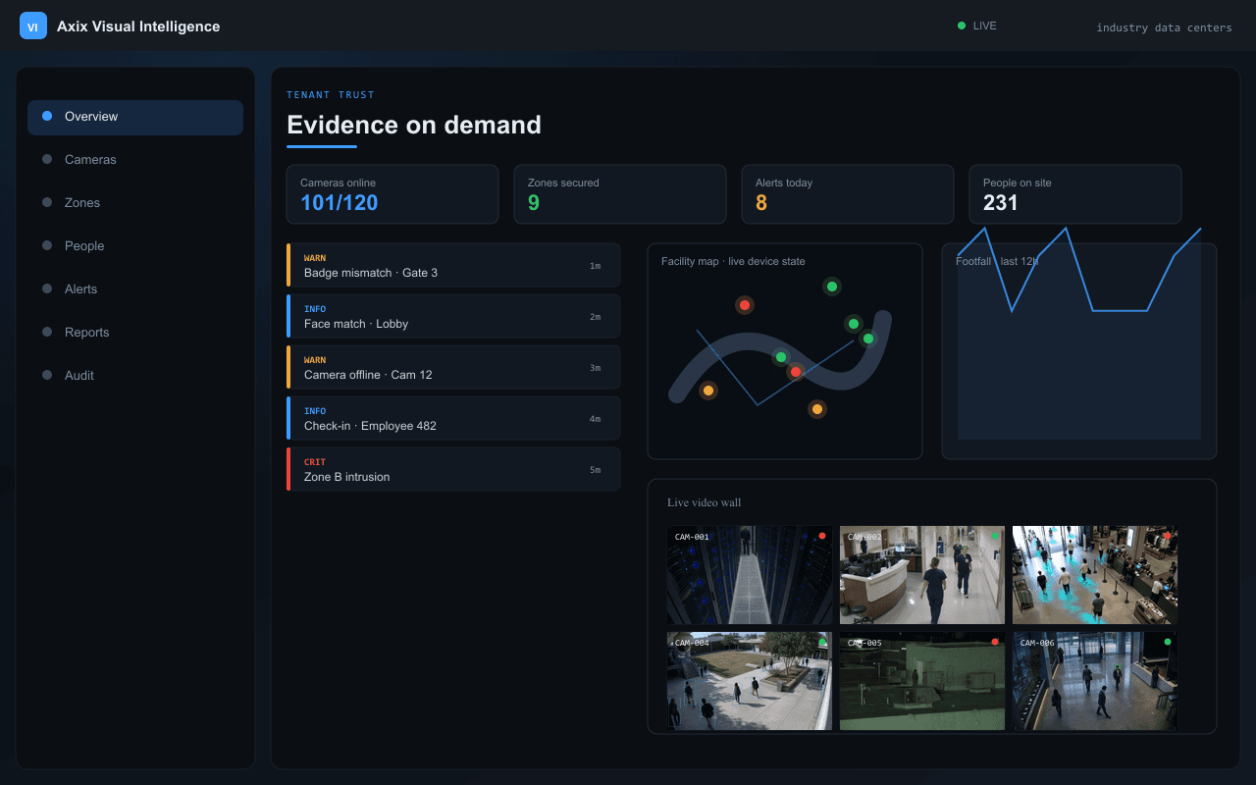Open the Alerts today stat card
The width and height of the screenshot is (1256, 785).
pos(848,194)
